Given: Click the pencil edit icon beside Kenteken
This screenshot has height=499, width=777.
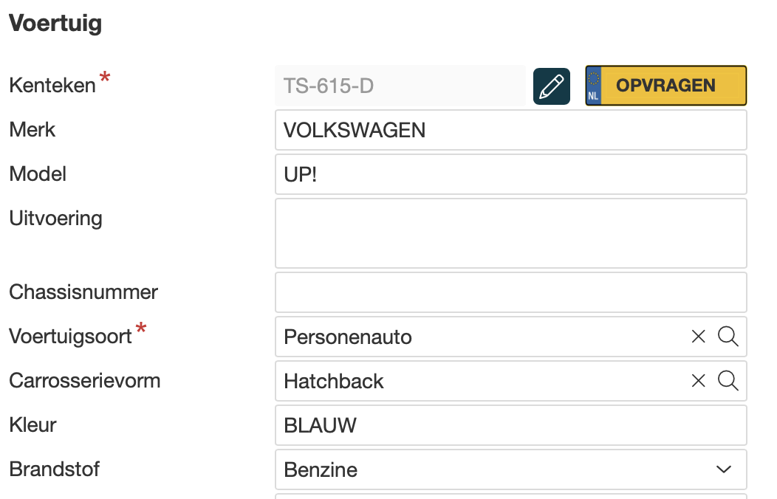Looking at the screenshot, I should 552,86.
